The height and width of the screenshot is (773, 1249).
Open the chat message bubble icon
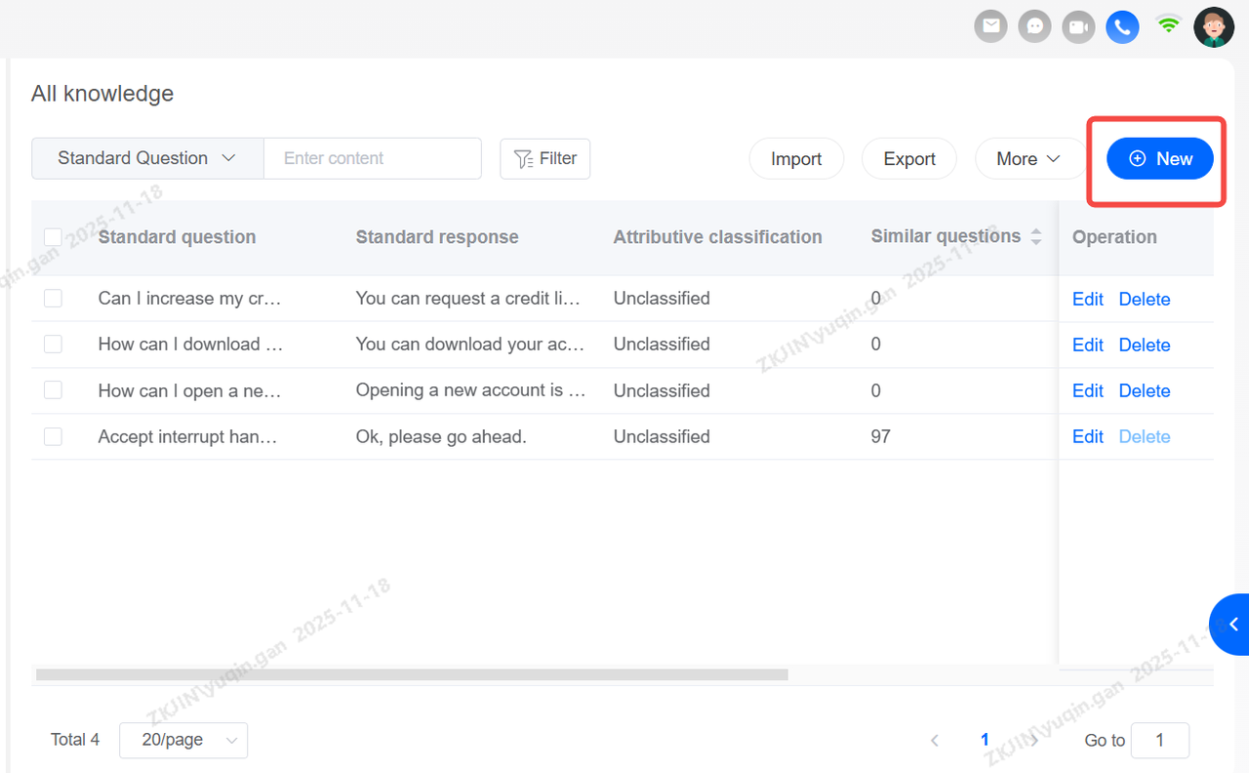point(1034,26)
